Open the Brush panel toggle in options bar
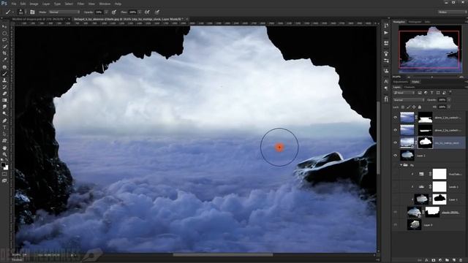 point(32,12)
